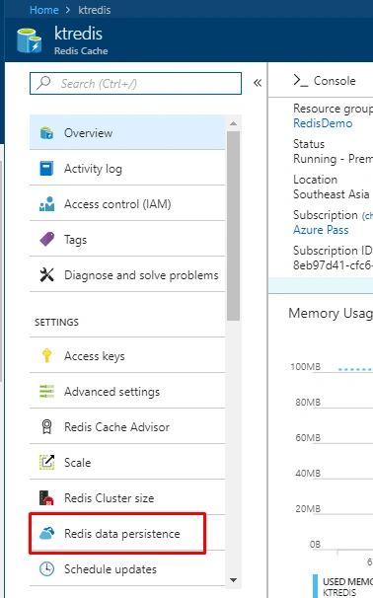
Task: Click the Redis data persistence cloud icon
Action: pyautogui.click(x=47, y=533)
